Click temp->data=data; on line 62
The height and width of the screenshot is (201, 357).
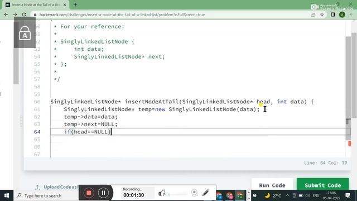coord(90,117)
